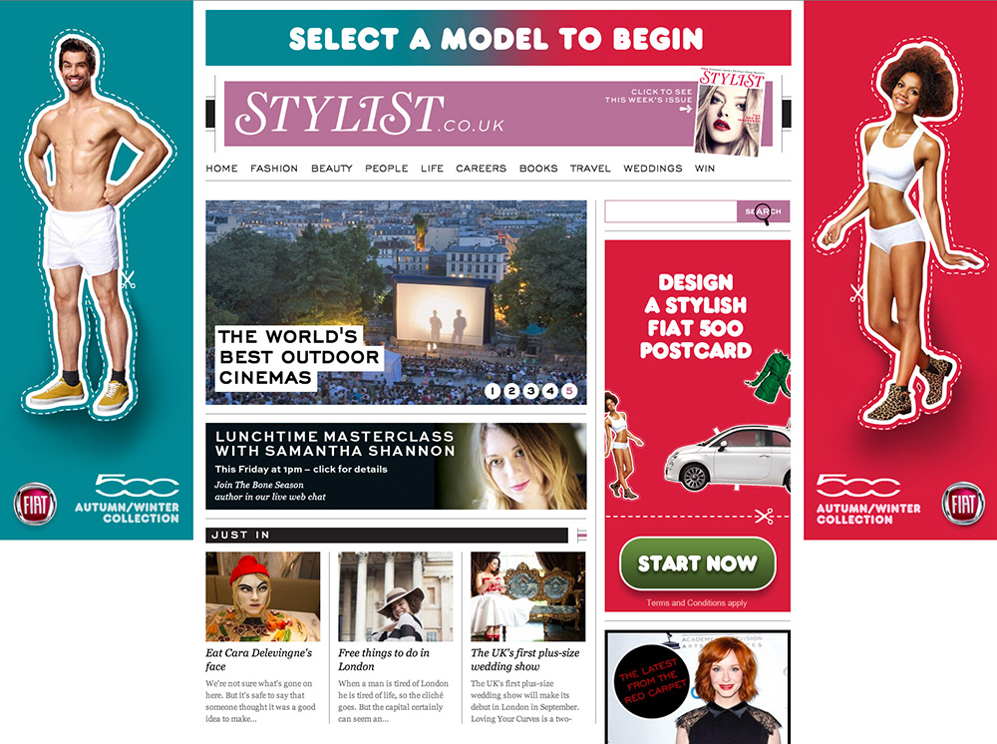Screen dimensions: 997x744
Task: Open the Terms and Conditions apply link
Action: point(696,602)
